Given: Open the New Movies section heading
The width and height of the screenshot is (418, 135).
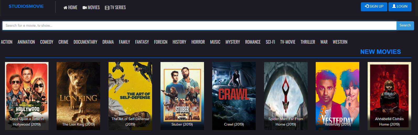Looking at the screenshot, I should point(380,52).
